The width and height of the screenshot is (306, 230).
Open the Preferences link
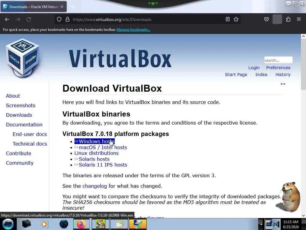(x=278, y=68)
